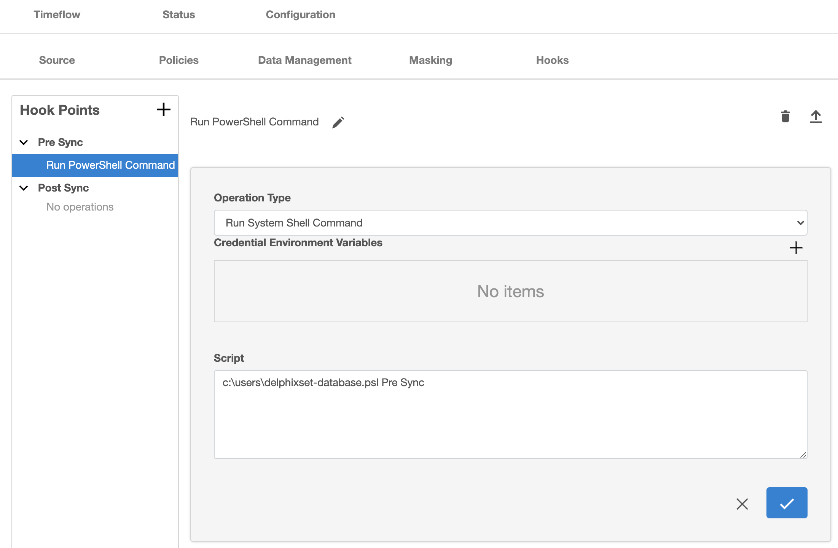Cancel editing with the X icon
This screenshot has height=548, width=838.
[742, 504]
